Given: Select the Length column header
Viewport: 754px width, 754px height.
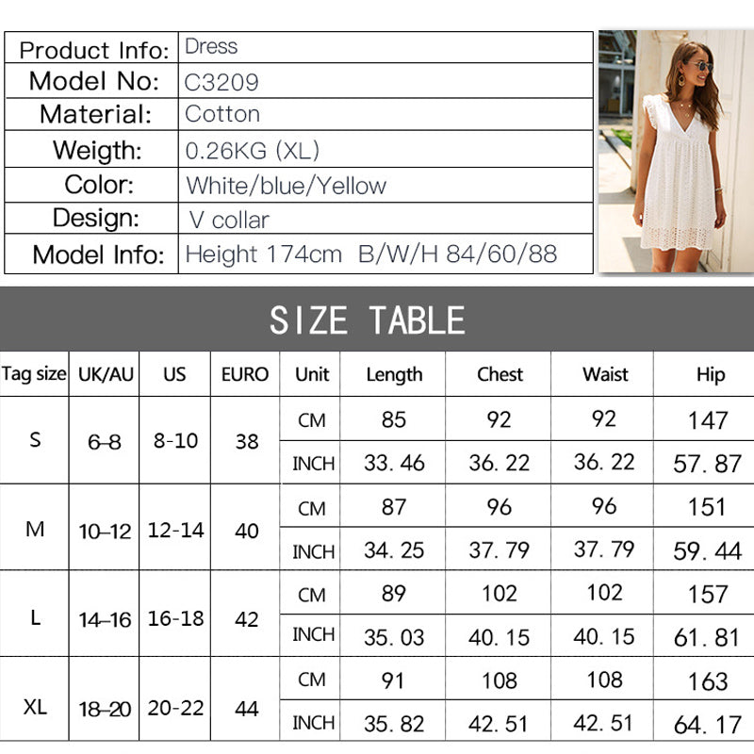Looking at the screenshot, I should click(394, 374).
